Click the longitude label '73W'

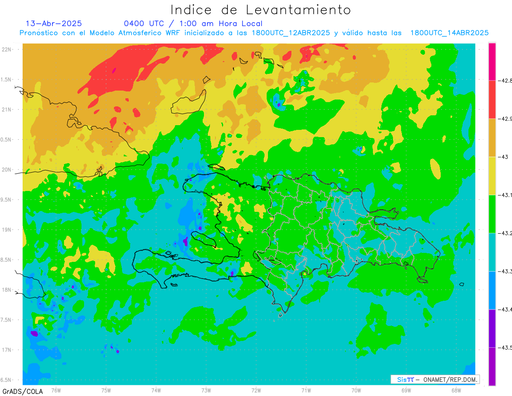206,390
